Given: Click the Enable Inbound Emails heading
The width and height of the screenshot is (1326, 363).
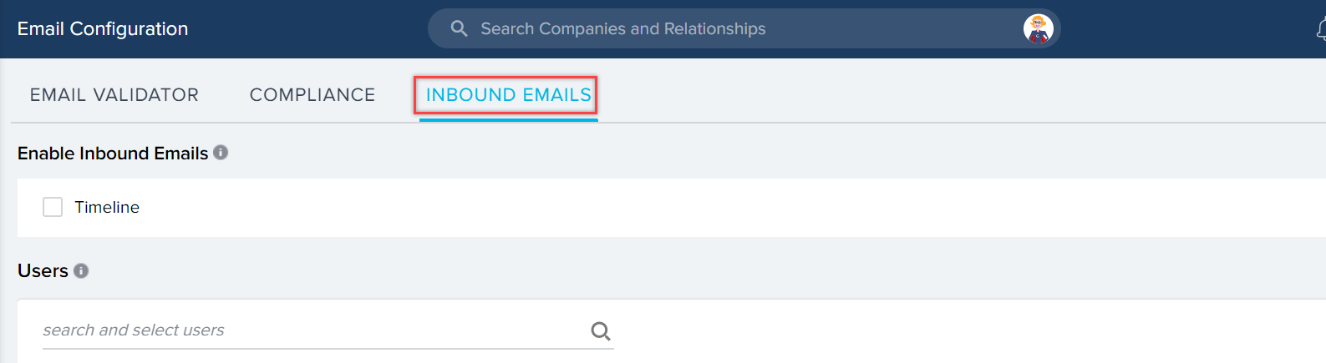Looking at the screenshot, I should pos(113,153).
